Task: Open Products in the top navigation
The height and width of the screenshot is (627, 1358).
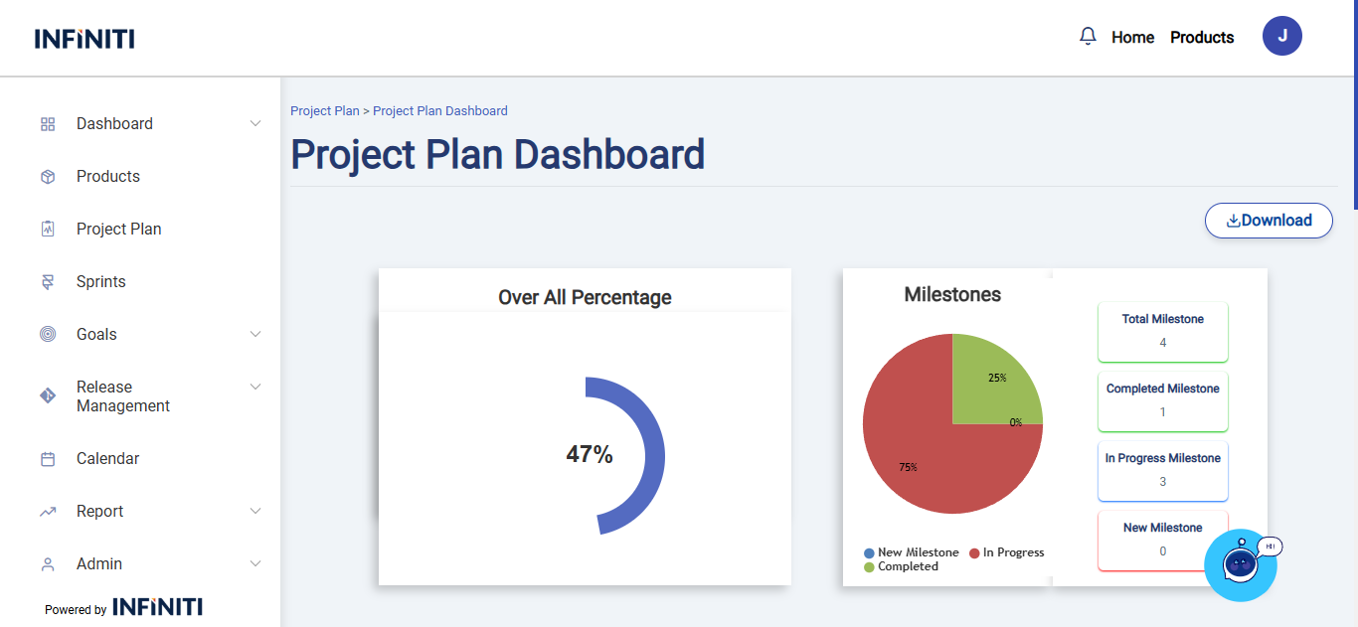Action: click(x=1202, y=38)
